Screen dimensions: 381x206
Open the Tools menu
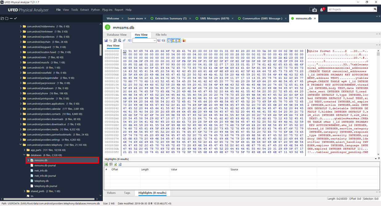pyautogui.click(x=75, y=10)
